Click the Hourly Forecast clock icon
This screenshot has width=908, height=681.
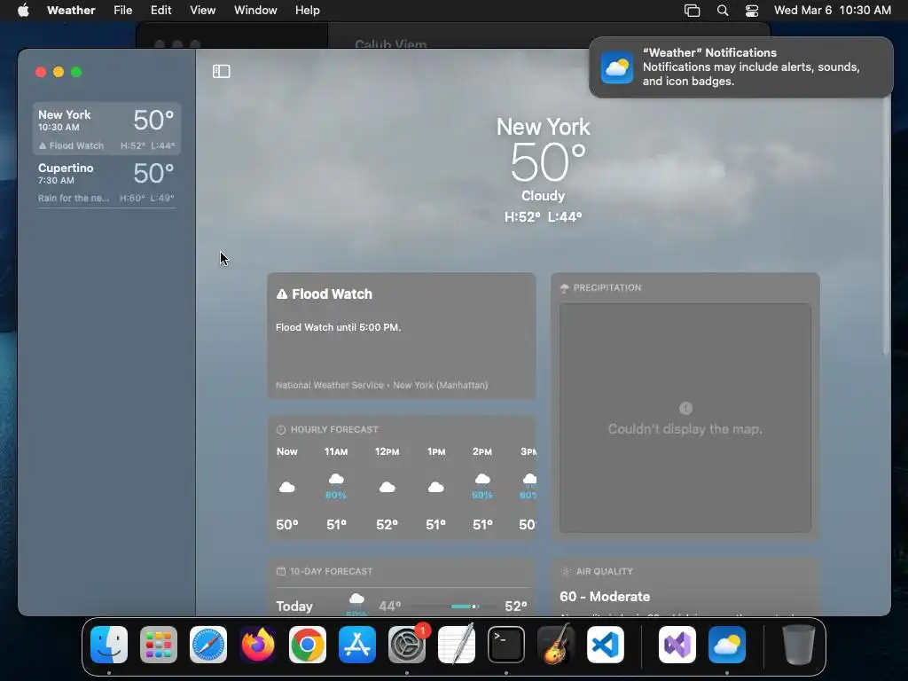pyautogui.click(x=281, y=430)
